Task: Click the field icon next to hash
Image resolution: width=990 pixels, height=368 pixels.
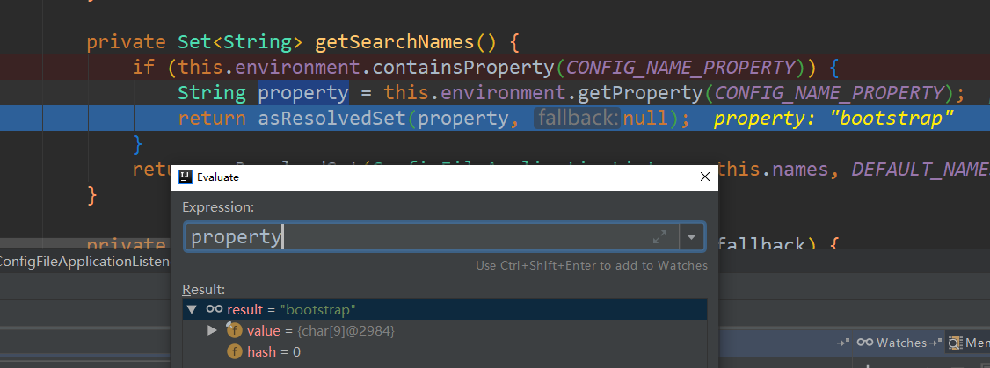Action: (234, 351)
